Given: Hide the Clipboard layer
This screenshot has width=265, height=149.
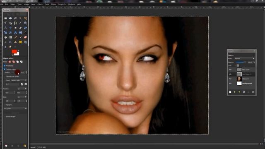Looking at the screenshot, I should coord(230,79).
